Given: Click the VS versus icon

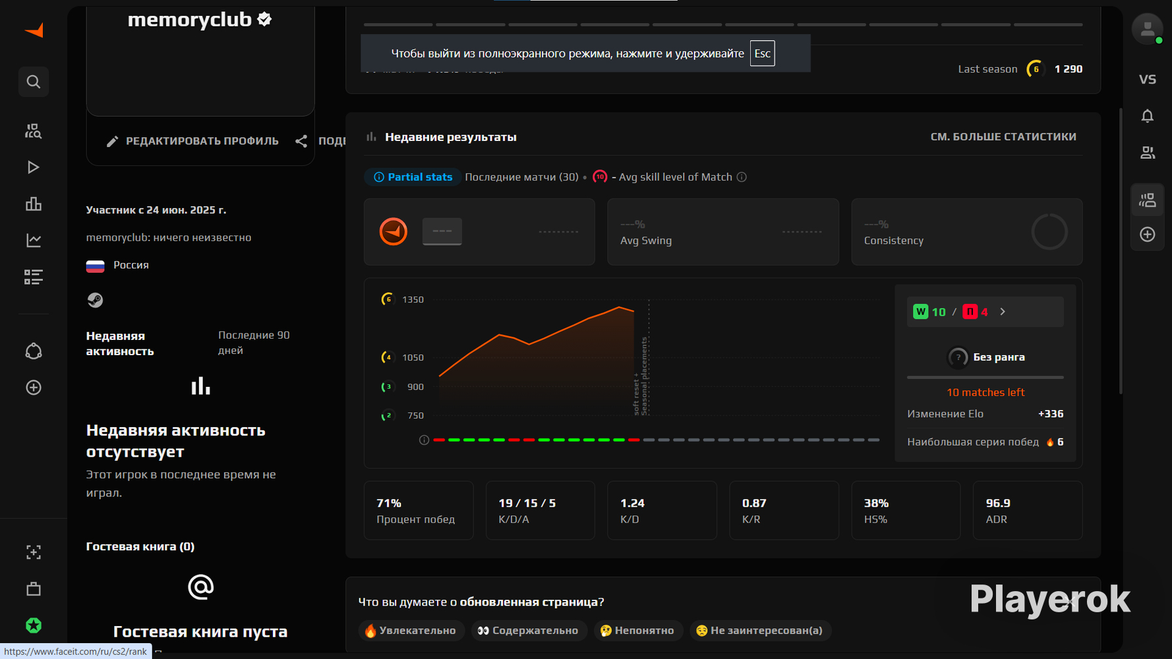Looking at the screenshot, I should click(x=1148, y=79).
